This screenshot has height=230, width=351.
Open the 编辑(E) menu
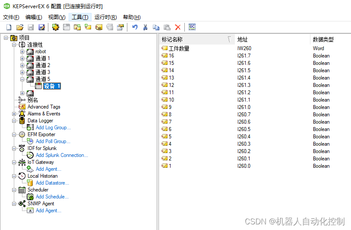(34, 17)
